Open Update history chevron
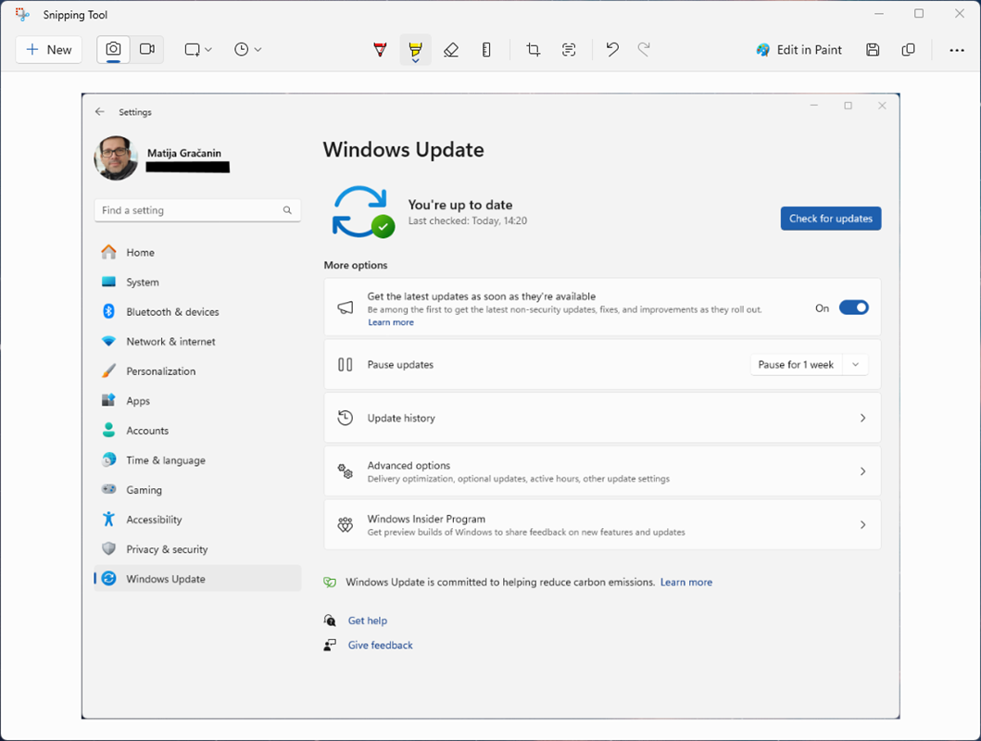981x741 pixels. [862, 418]
